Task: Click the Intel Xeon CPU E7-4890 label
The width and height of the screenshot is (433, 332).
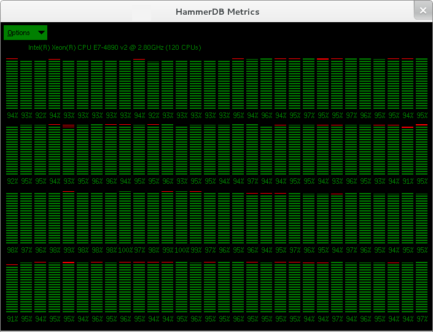Action: (115, 47)
